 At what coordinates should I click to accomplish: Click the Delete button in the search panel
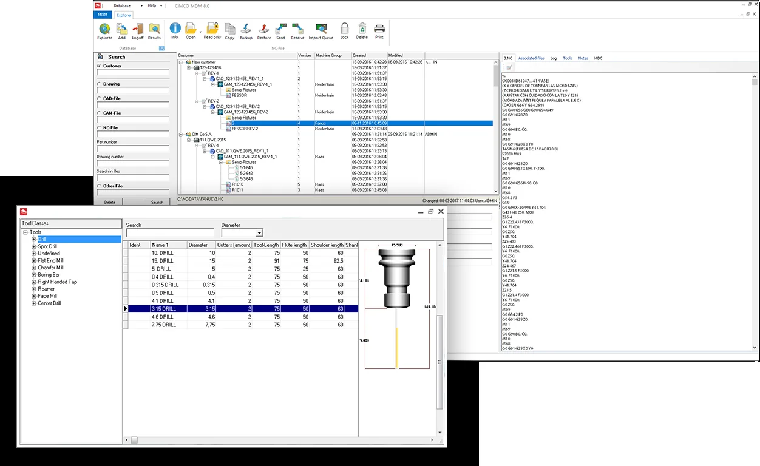(x=109, y=202)
